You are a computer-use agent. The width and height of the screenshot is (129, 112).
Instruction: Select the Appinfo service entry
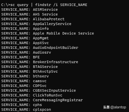coord(41,29)
